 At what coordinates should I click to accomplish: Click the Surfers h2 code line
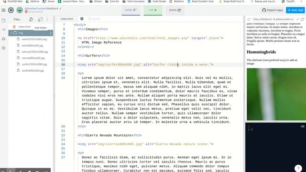(94, 55)
